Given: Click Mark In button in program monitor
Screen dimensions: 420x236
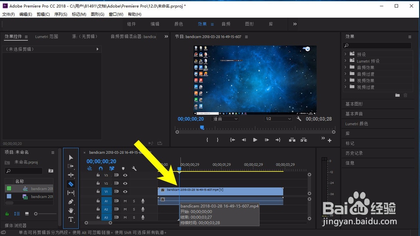Looking at the screenshot, I should point(207,140).
